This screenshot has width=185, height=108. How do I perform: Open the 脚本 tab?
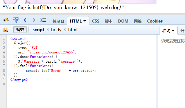(108, 21)
